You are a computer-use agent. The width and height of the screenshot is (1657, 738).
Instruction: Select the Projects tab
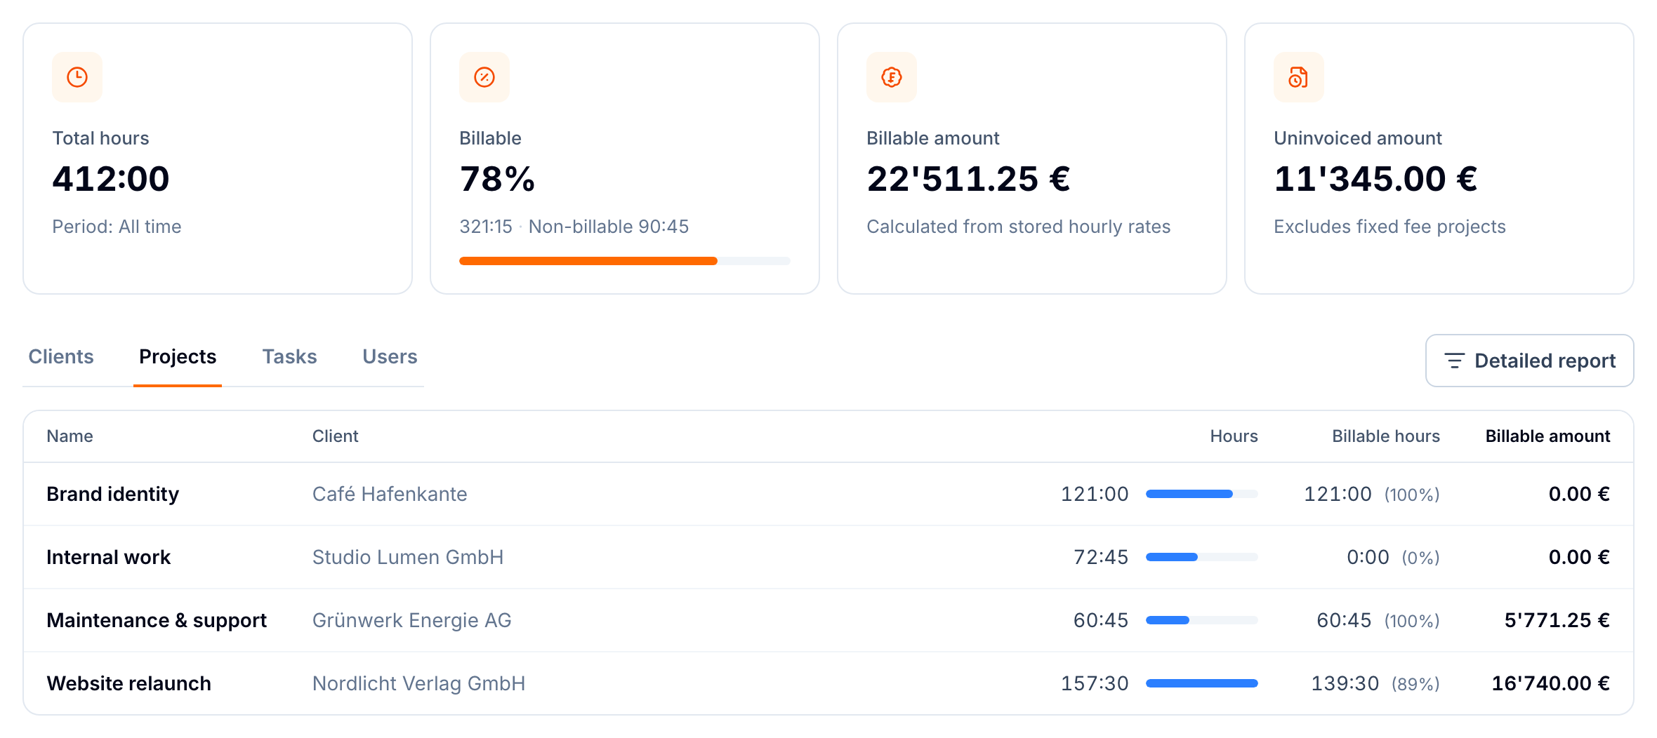click(x=178, y=356)
